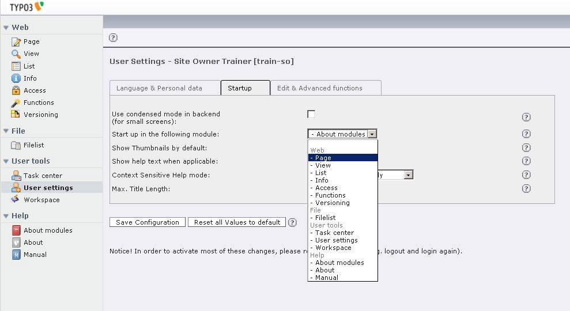Click the Manual help icon
This screenshot has height=311, width=570.
[16, 255]
